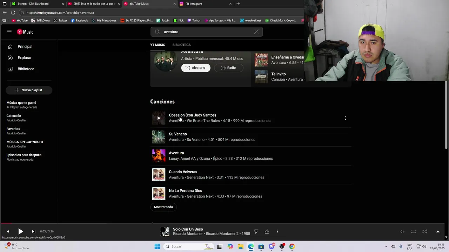Toggle shuffle in player bar

[424, 231]
